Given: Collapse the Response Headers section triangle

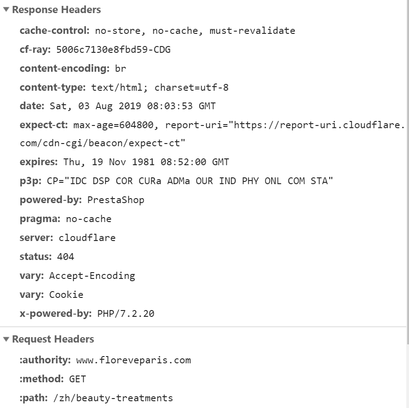Looking at the screenshot, I should tap(6, 9).
